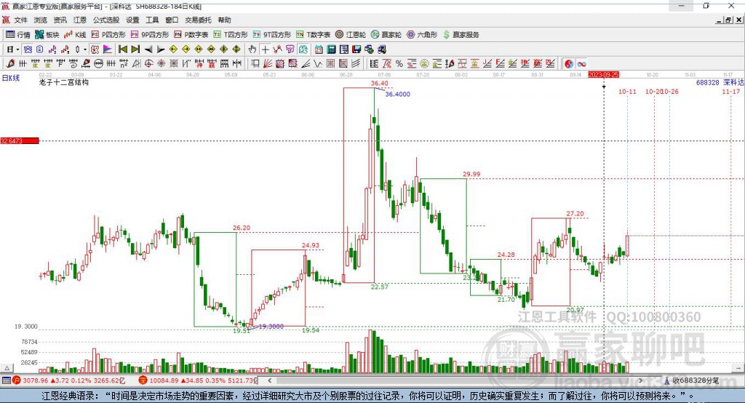Select the Gann fan lines tool

(268, 63)
